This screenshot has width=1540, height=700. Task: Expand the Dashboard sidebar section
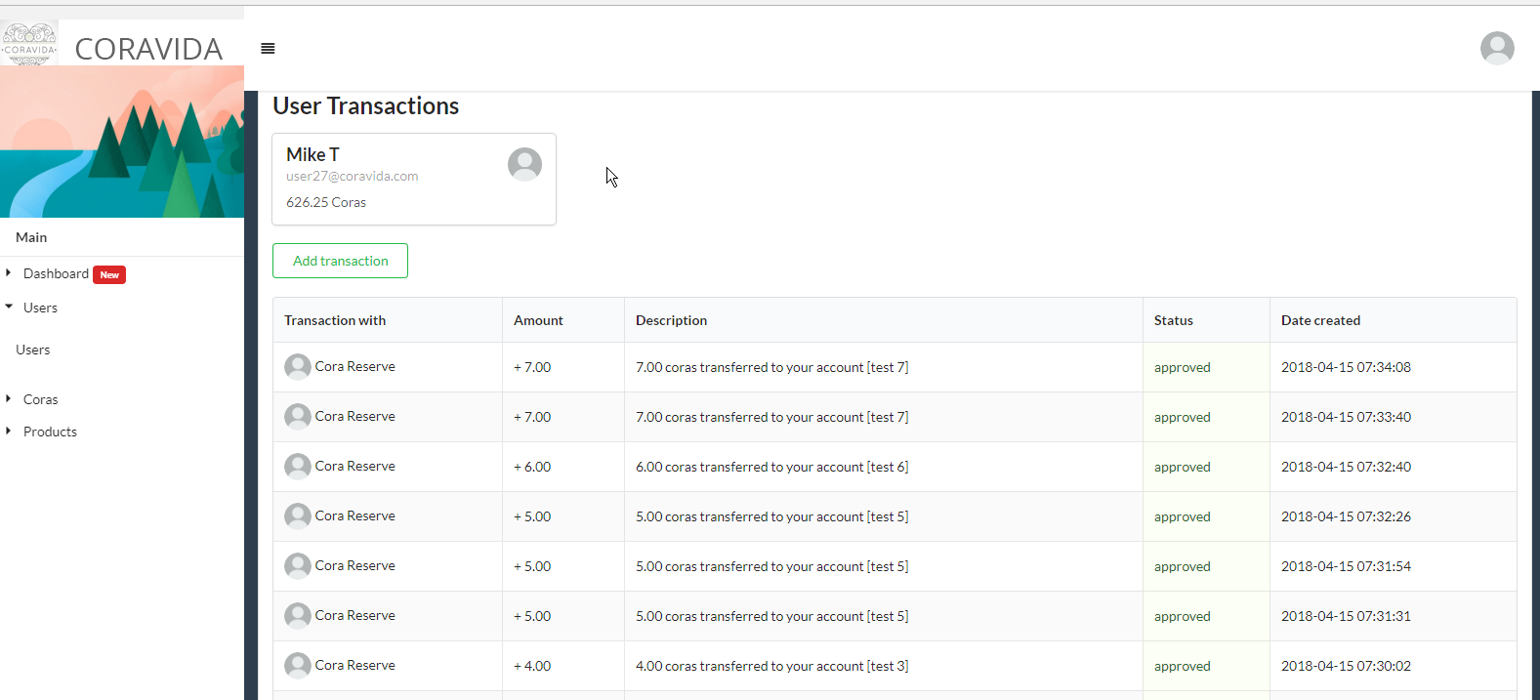tap(56, 274)
